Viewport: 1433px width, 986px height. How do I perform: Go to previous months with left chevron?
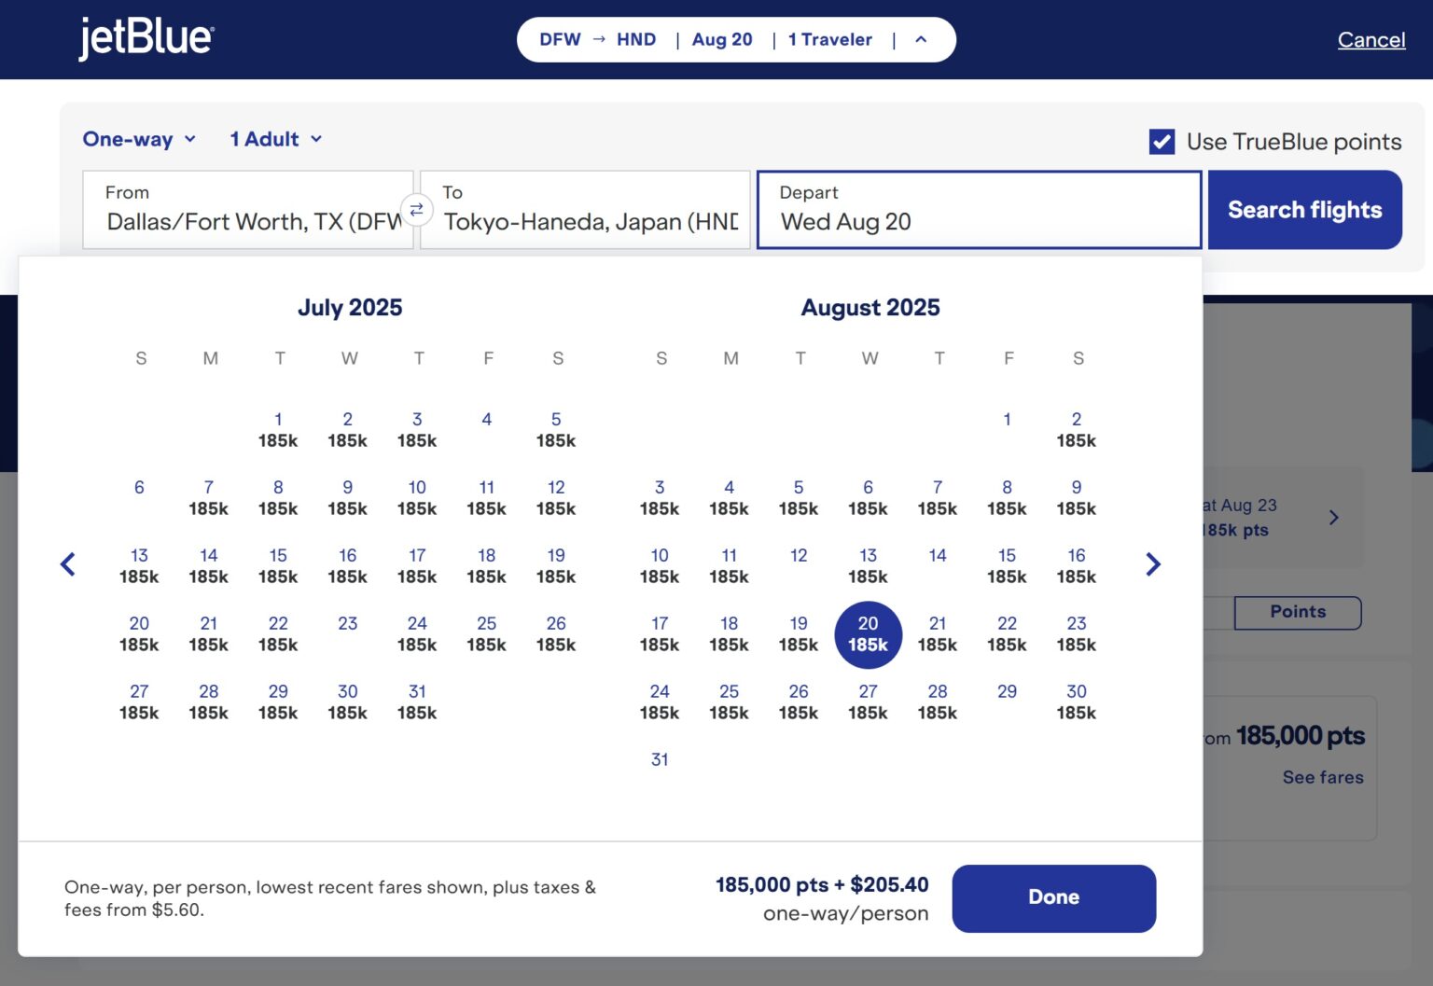[x=68, y=563]
